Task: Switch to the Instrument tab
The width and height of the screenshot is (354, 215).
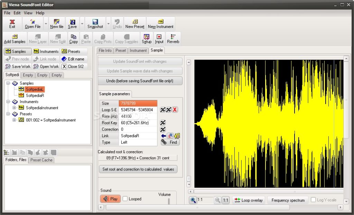Action: [x=138, y=50]
